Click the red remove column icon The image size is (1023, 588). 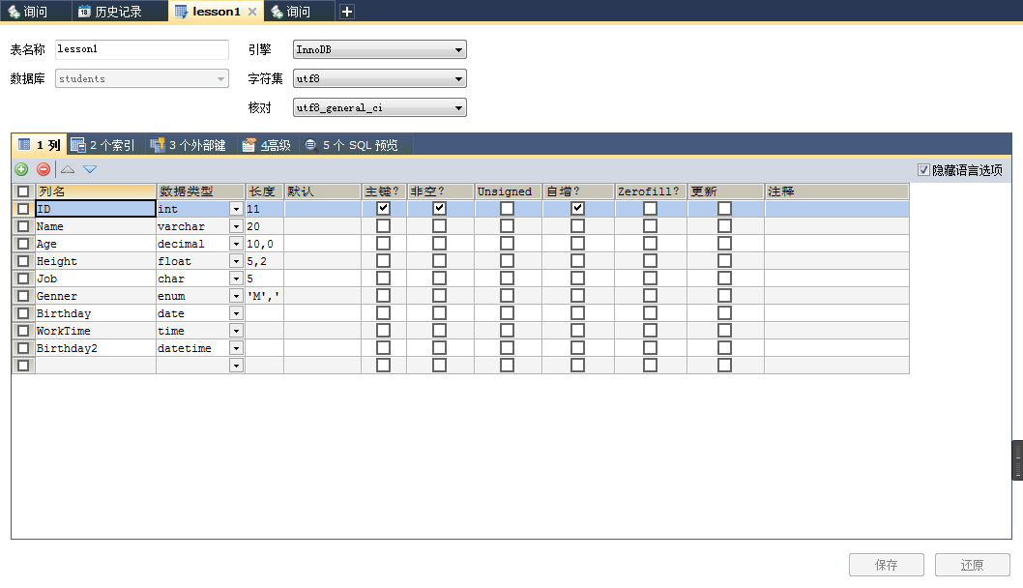point(44,169)
